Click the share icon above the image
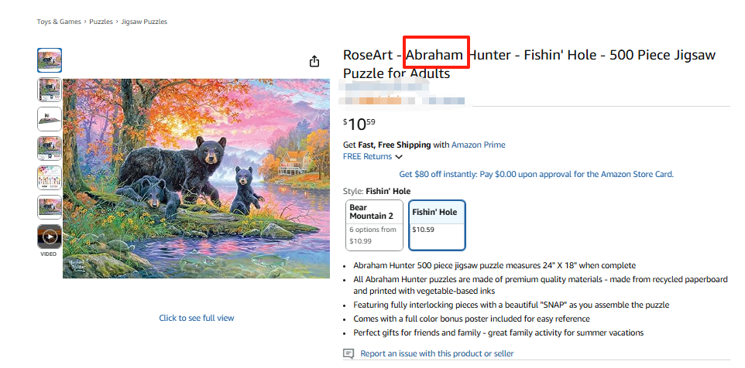Viewport: 745px width, 368px height. 314,61
